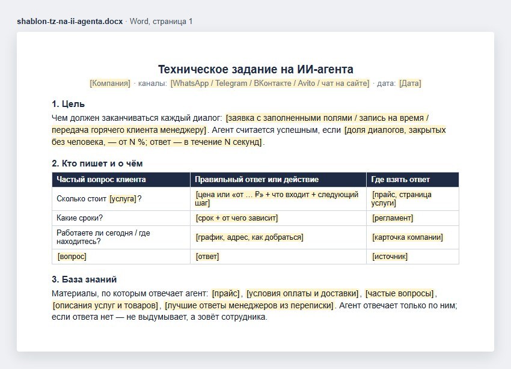The image size is (511, 369).
Task: Click the cell 'Какие сроки?'
Action: click(x=121, y=218)
